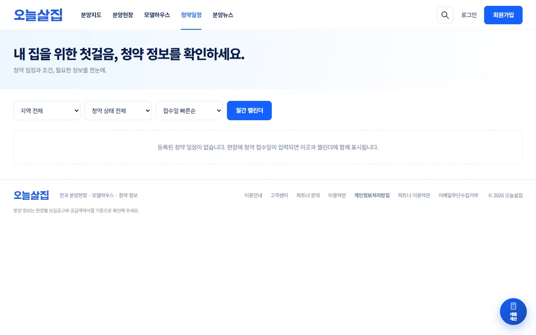Go to 분양현장 menu item
Image resolution: width=536 pixels, height=335 pixels.
[x=123, y=15]
